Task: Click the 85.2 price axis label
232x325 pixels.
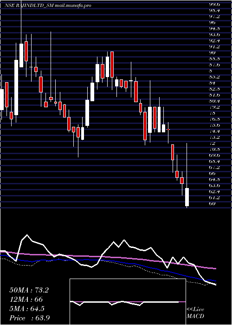Action: click(x=215, y=77)
